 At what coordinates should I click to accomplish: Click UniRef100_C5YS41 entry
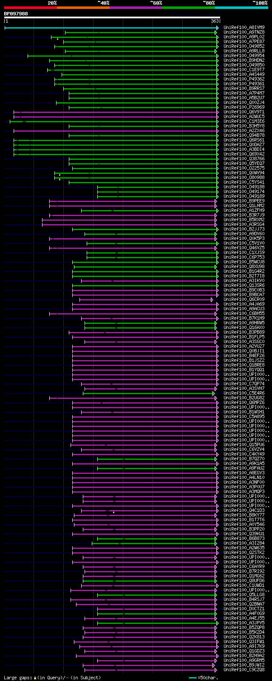click(244, 182)
